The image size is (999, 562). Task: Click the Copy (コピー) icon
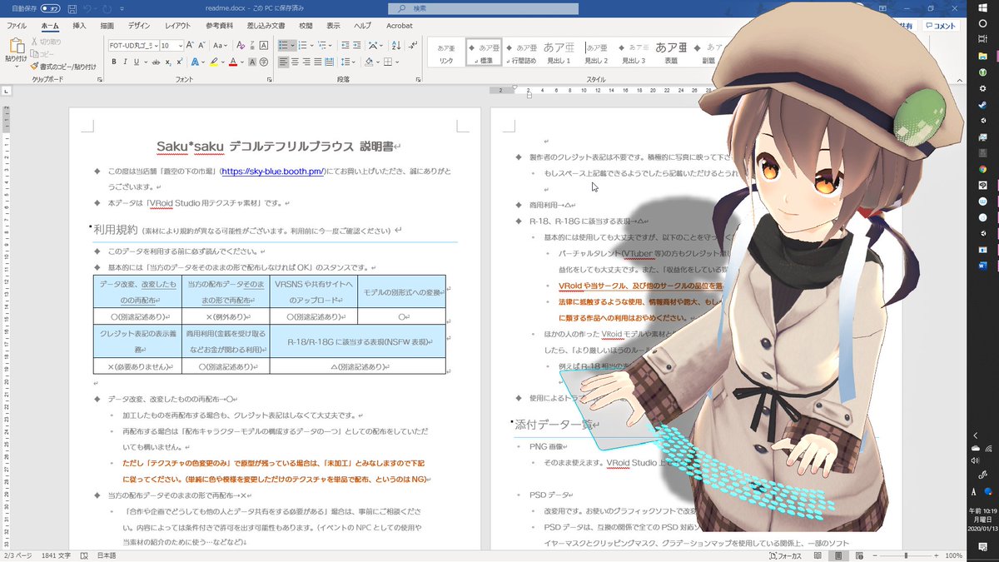[x=34, y=53]
